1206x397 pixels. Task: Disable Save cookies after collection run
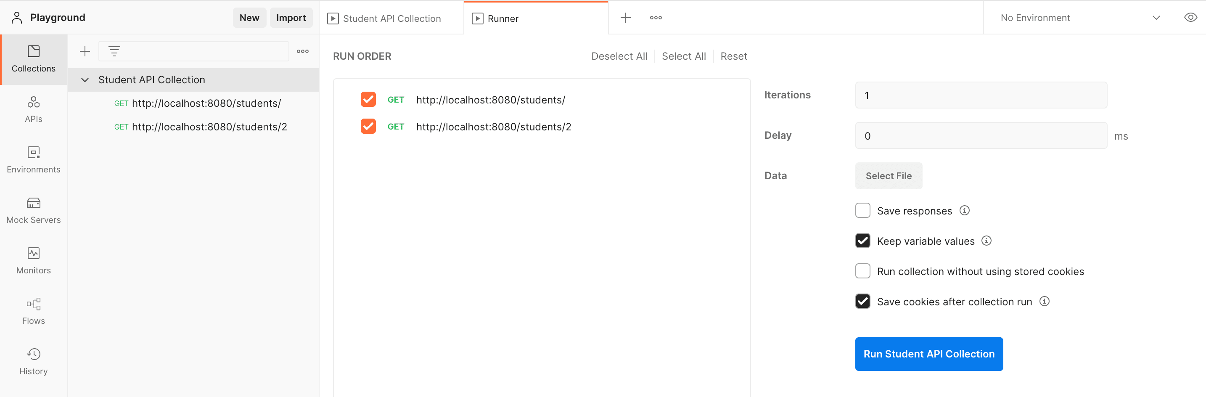[862, 301]
